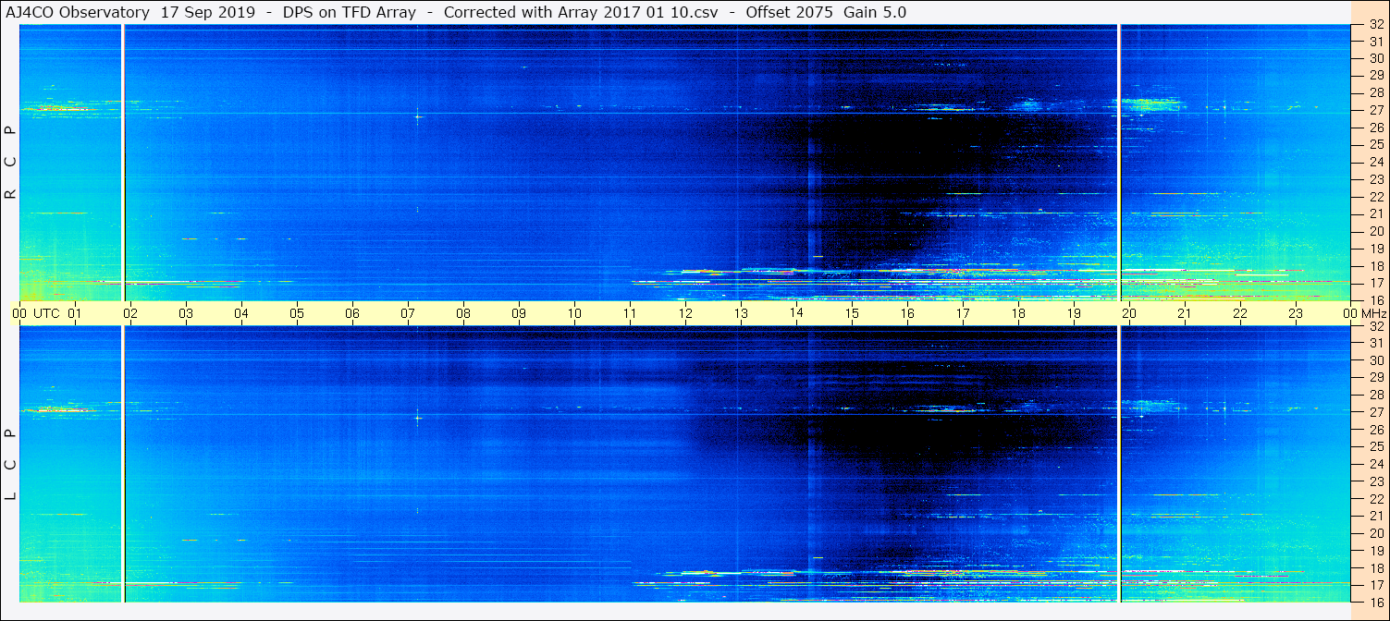
Task: Select 32 MHz label in upper RCP panel
Action: (1375, 25)
